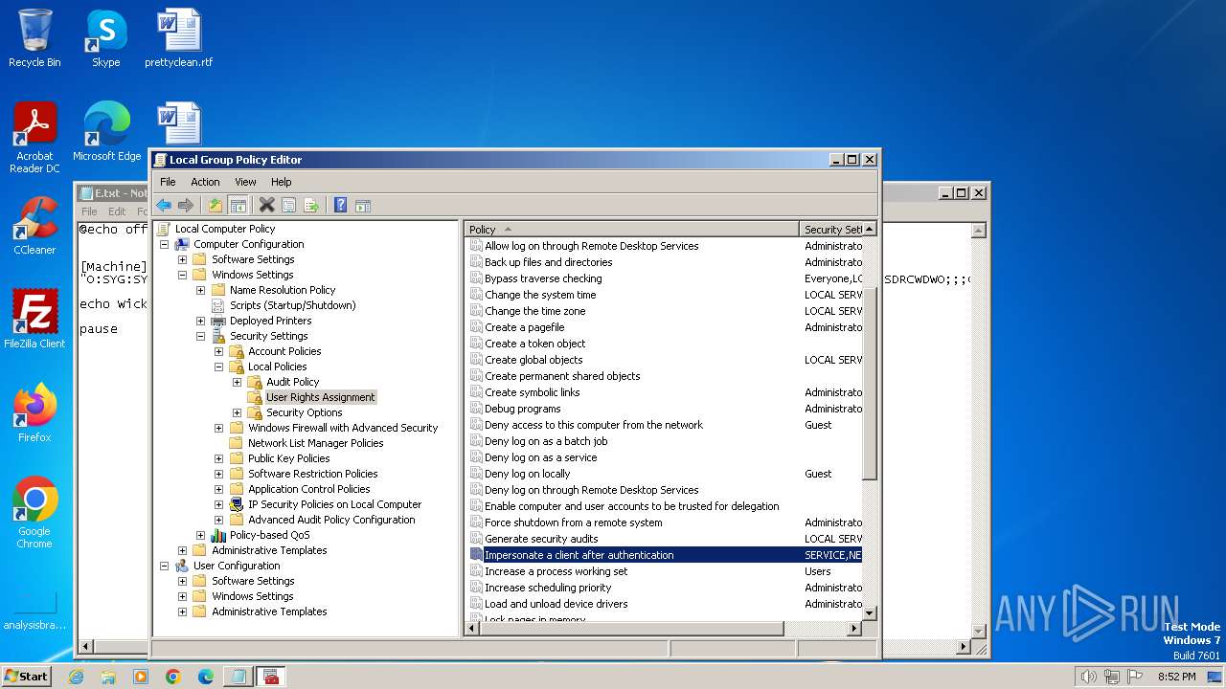Expand the Security Options node
The image size is (1226, 689).
coord(237,412)
